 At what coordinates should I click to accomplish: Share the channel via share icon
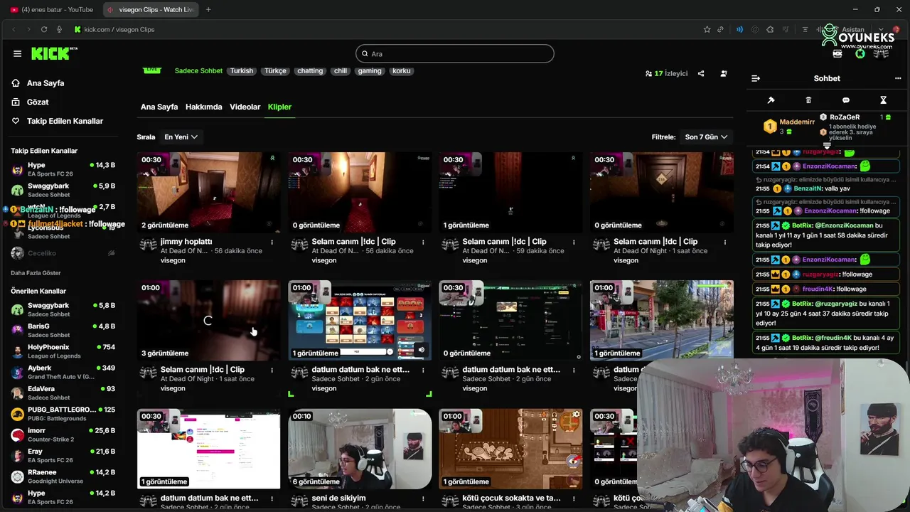pos(701,73)
